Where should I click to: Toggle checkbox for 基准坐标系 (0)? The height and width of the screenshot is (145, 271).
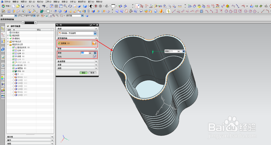coord(13,47)
